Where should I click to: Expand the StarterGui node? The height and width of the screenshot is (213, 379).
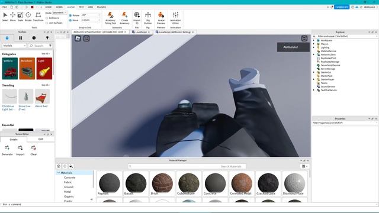point(314,72)
